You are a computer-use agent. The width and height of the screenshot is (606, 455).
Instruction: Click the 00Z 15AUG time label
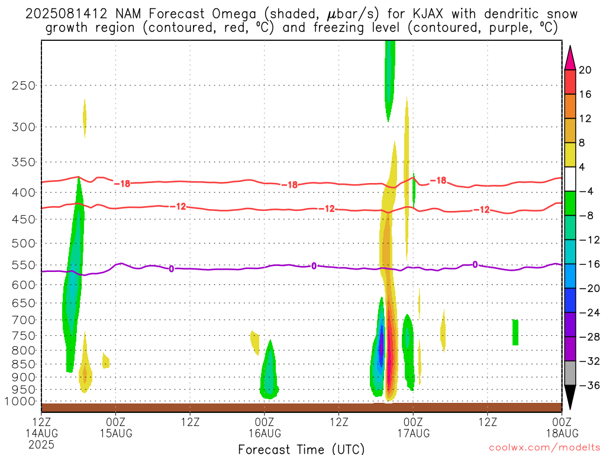pyautogui.click(x=116, y=428)
